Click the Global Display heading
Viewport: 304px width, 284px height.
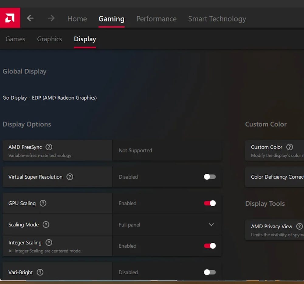point(24,71)
